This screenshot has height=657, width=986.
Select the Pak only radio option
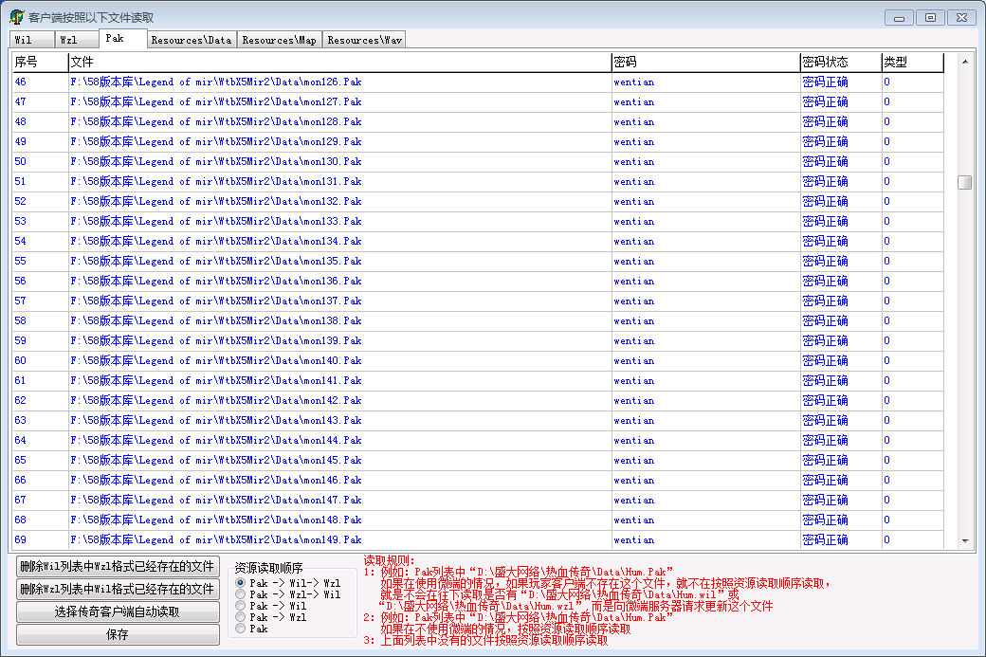[x=241, y=629]
